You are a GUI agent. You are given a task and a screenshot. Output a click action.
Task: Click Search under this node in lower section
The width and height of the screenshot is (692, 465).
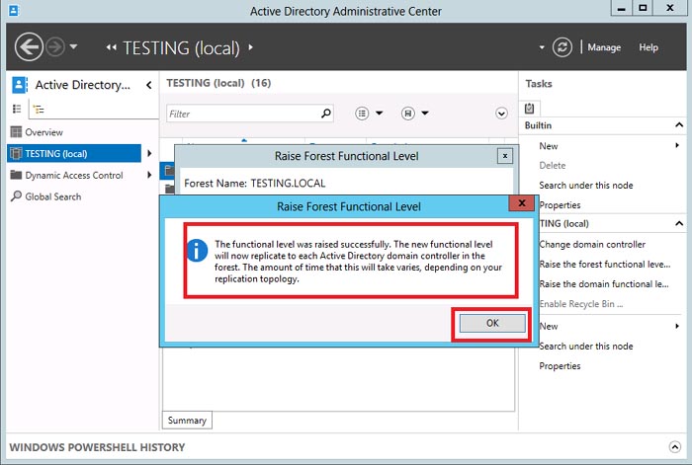coord(585,346)
